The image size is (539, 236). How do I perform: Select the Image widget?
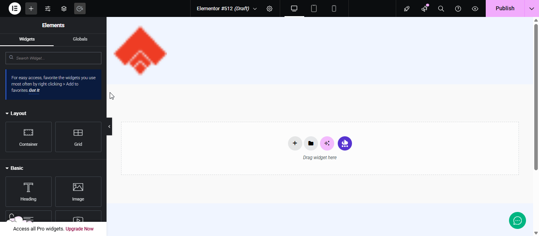click(x=78, y=191)
